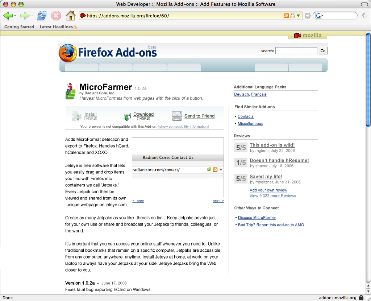Click the scrollbar down arrow
371x301 pixels.
368,291
